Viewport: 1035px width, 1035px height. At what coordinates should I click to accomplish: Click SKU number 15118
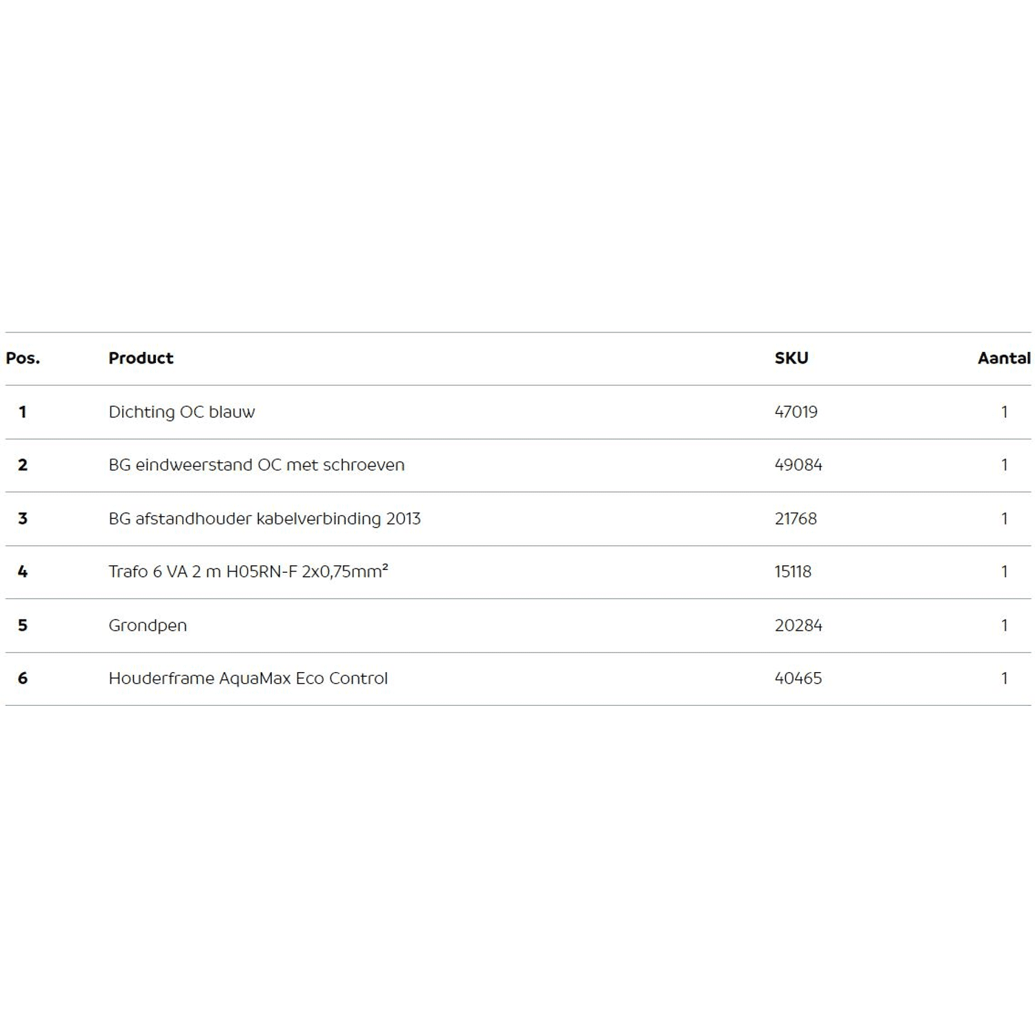793,572
